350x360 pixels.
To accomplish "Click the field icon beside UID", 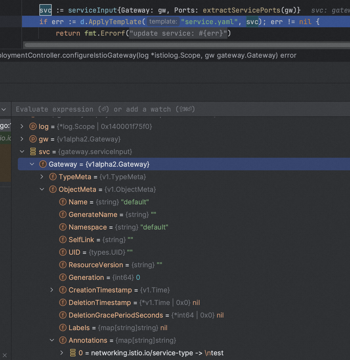I will coord(63,252).
